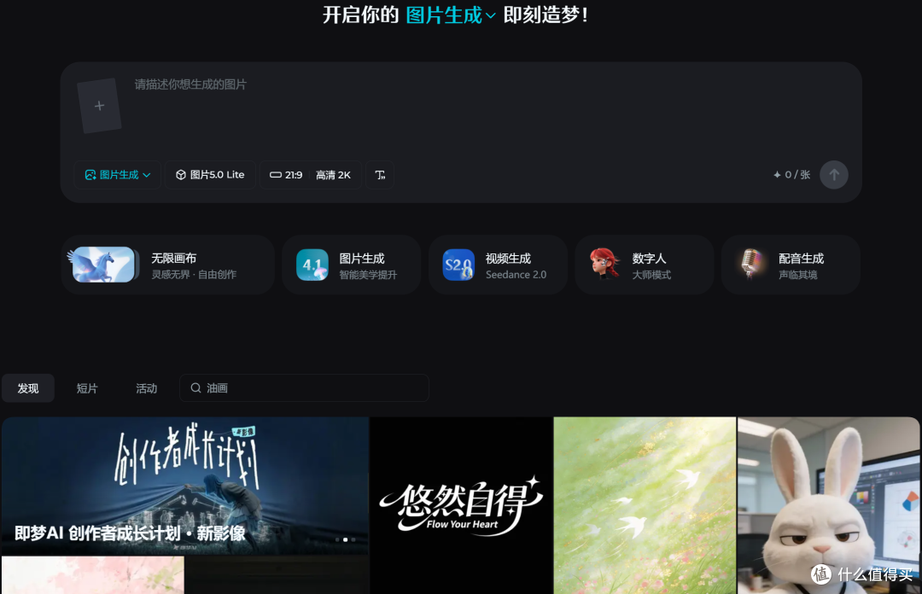Click the search box showing 油画
This screenshot has width=922, height=594.
coord(304,388)
